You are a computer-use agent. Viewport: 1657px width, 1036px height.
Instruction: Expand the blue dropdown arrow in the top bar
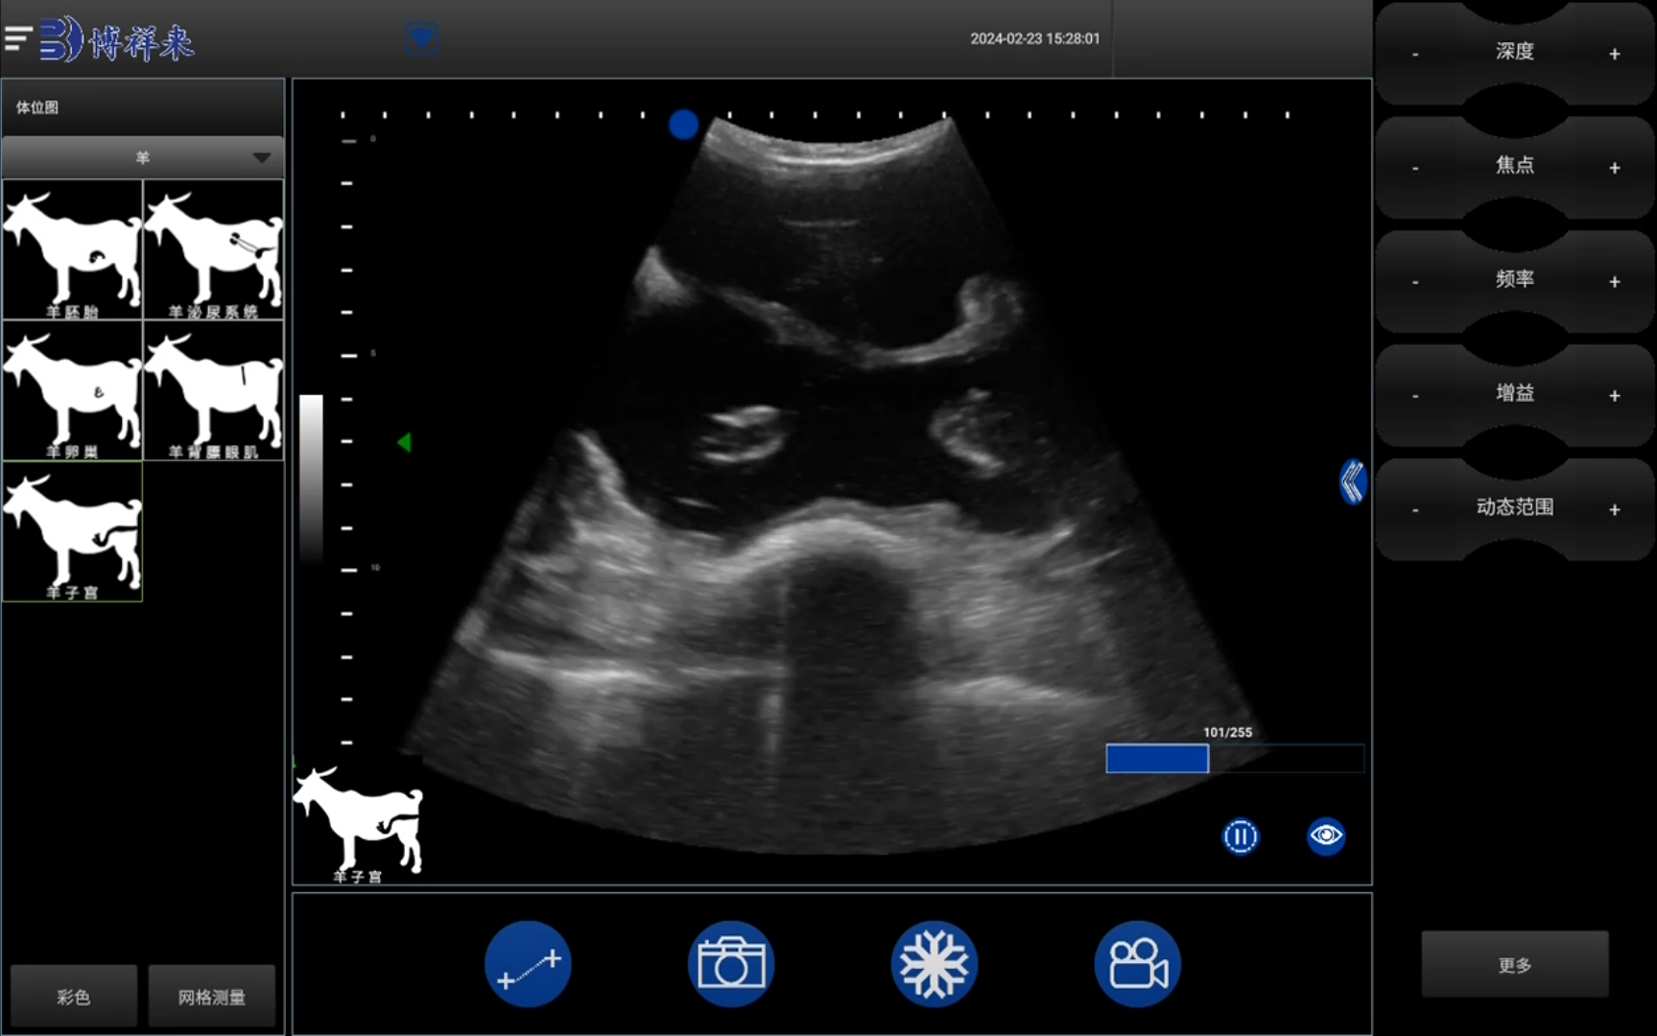(x=421, y=38)
